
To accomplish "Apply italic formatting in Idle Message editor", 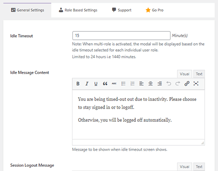I will (x=87, y=84).
